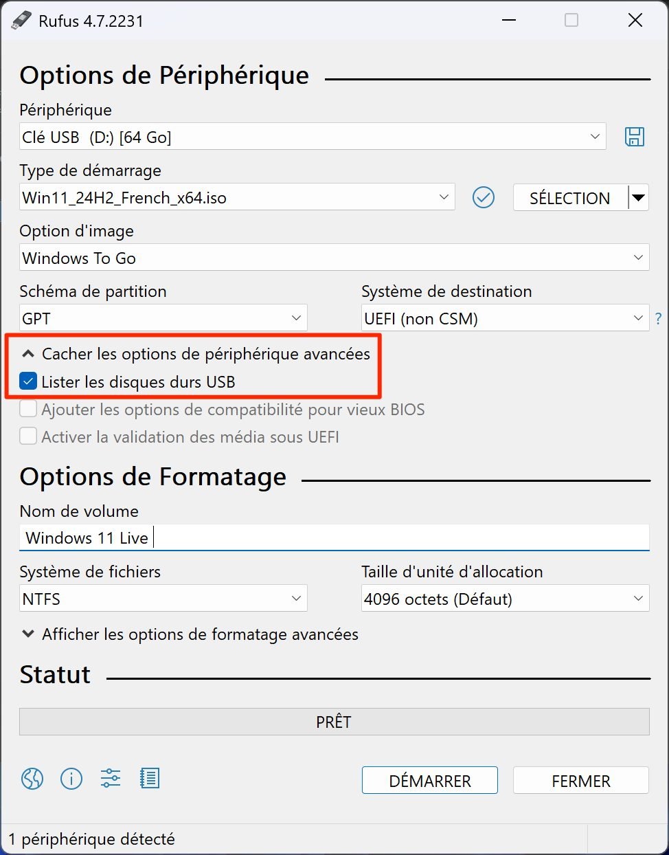669x855 pixels.
Task: Open the Schéma de partition GPT dropdown
Action: 163,318
